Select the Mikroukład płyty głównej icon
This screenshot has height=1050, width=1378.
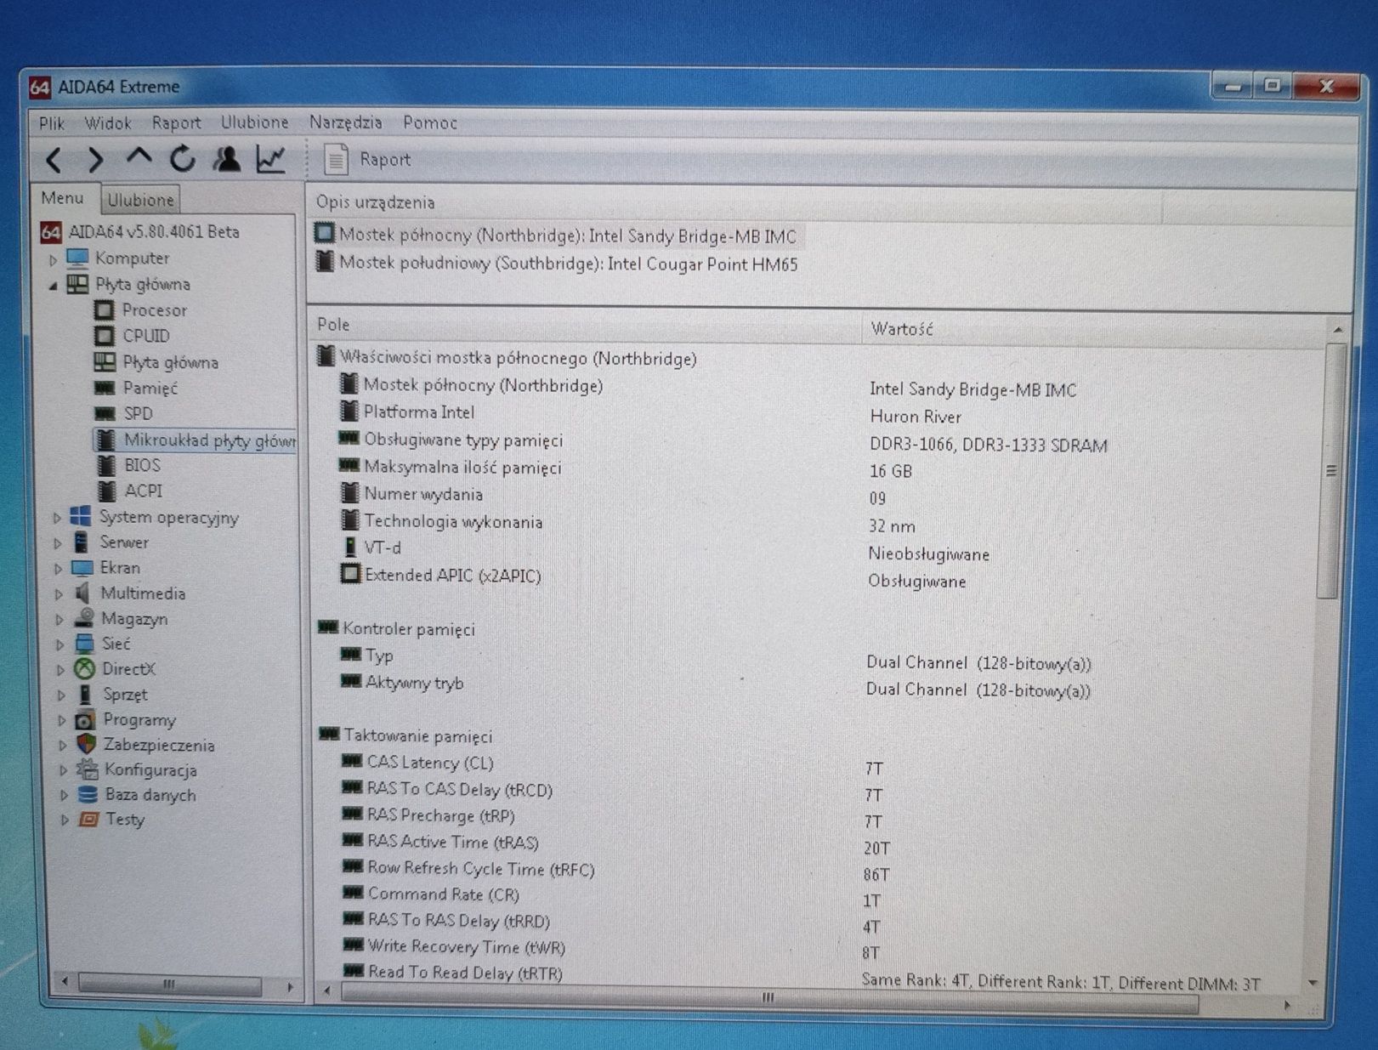[105, 440]
